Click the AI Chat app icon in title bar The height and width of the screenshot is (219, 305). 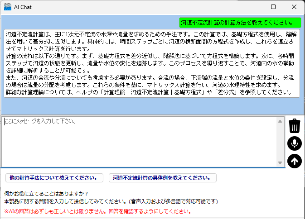8,7
